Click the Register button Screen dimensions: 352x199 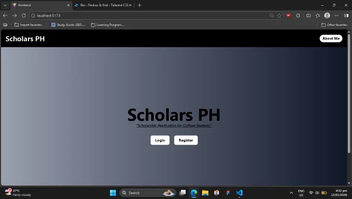click(x=186, y=140)
